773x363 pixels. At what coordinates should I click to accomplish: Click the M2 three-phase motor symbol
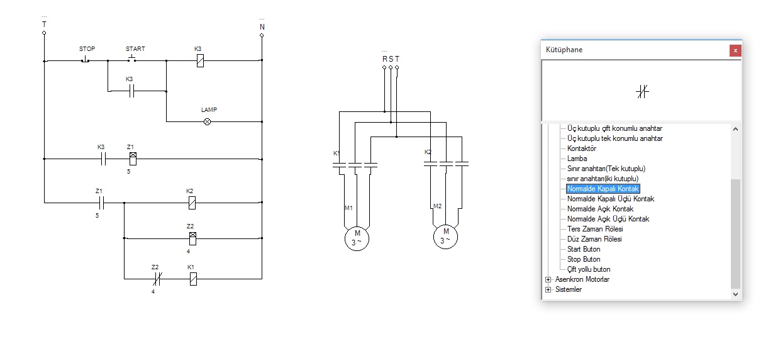coord(446,237)
